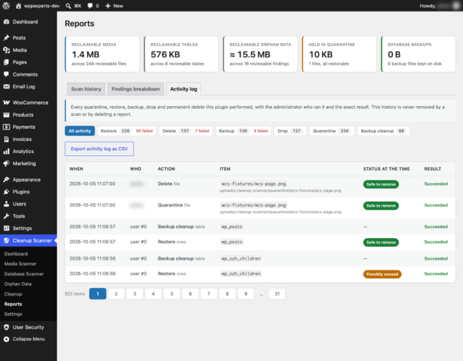This screenshot has width=463, height=361.
Task: Click the WordPress logo in admin bar
Action: [6, 5]
